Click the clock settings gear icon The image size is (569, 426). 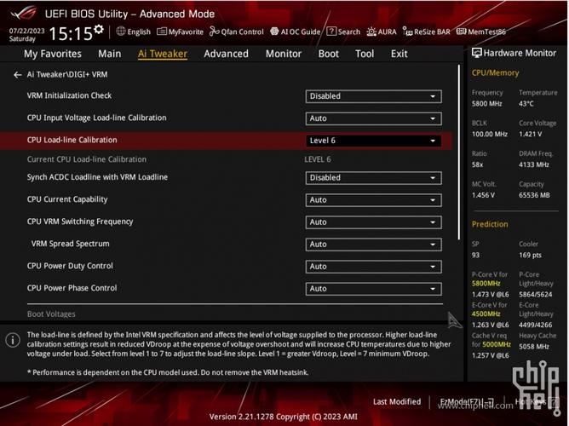pyautogui.click(x=99, y=30)
